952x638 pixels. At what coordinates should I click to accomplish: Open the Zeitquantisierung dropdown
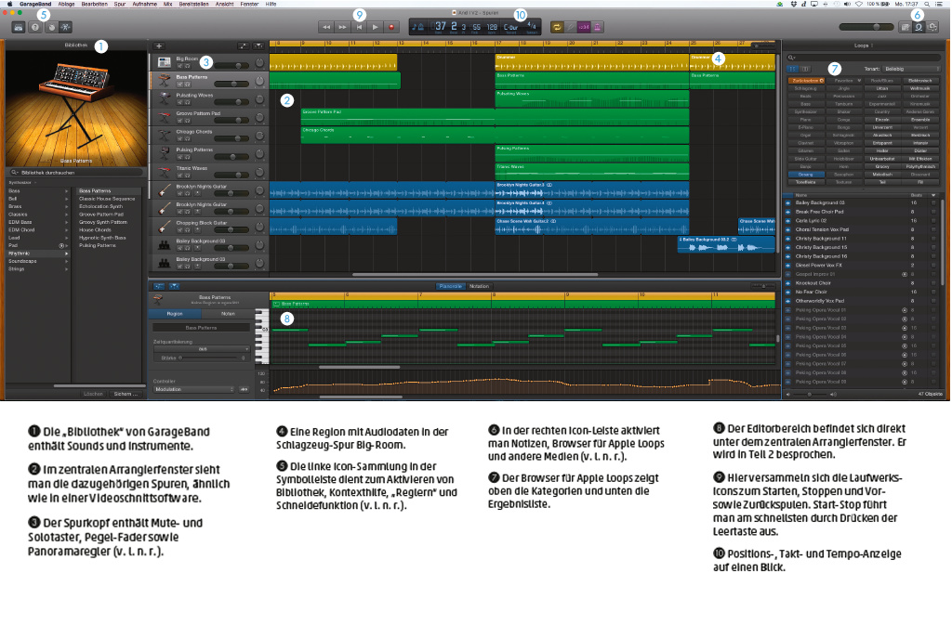pyautogui.click(x=202, y=348)
